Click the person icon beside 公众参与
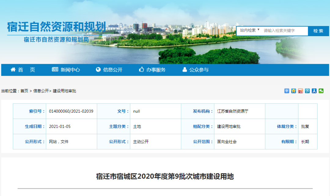 [x=185, y=70]
